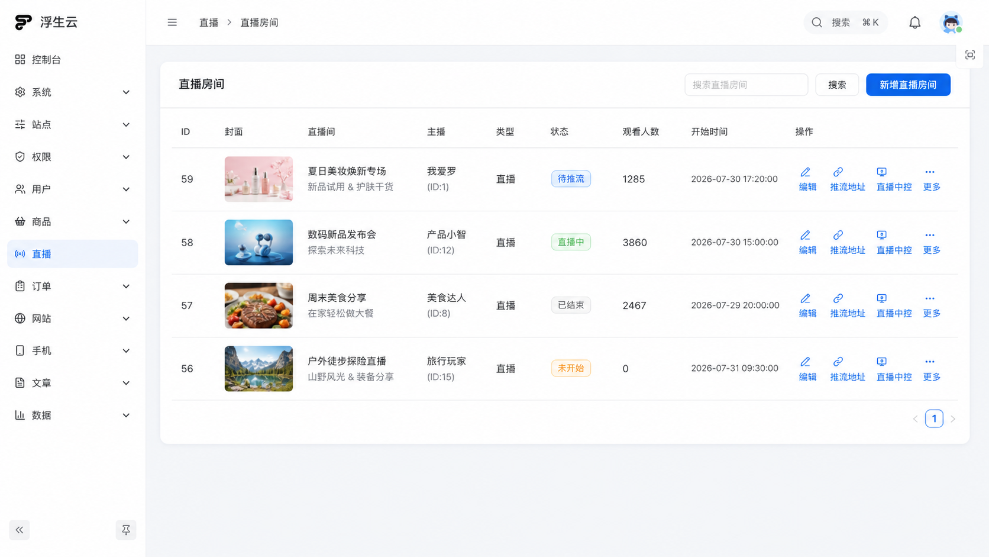Edit the 数码新品发布会 room
The image size is (989, 557).
point(807,243)
